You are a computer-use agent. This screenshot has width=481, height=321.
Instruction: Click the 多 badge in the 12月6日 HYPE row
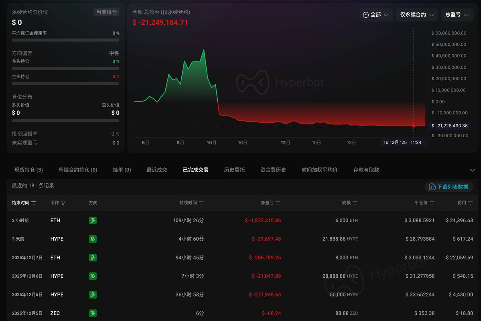click(93, 276)
